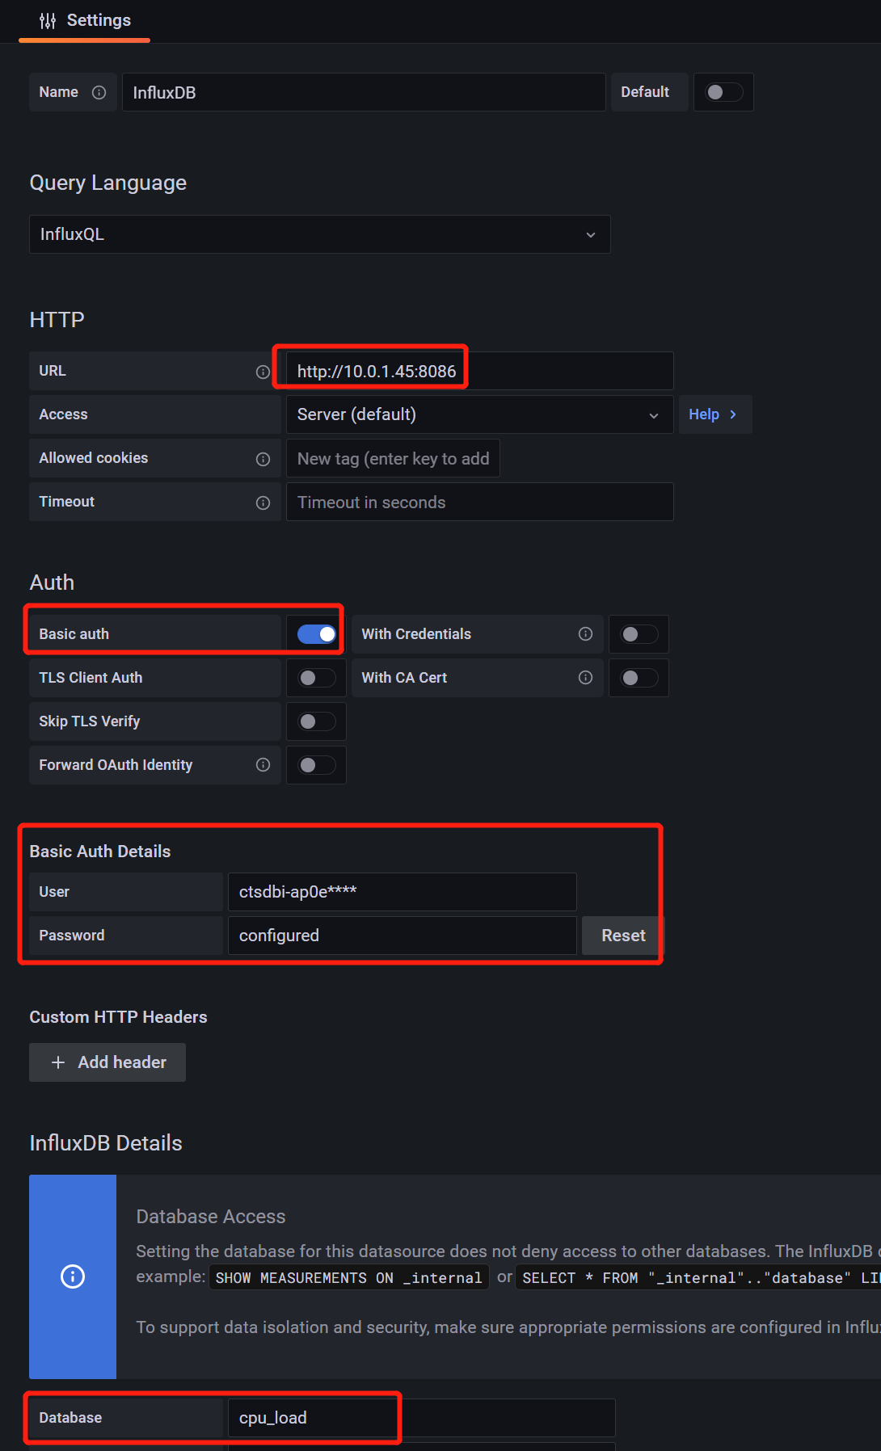881x1451 pixels.
Task: Click the SHOW MEASUREMENTS ON _internal code snippet
Action: click(349, 1277)
